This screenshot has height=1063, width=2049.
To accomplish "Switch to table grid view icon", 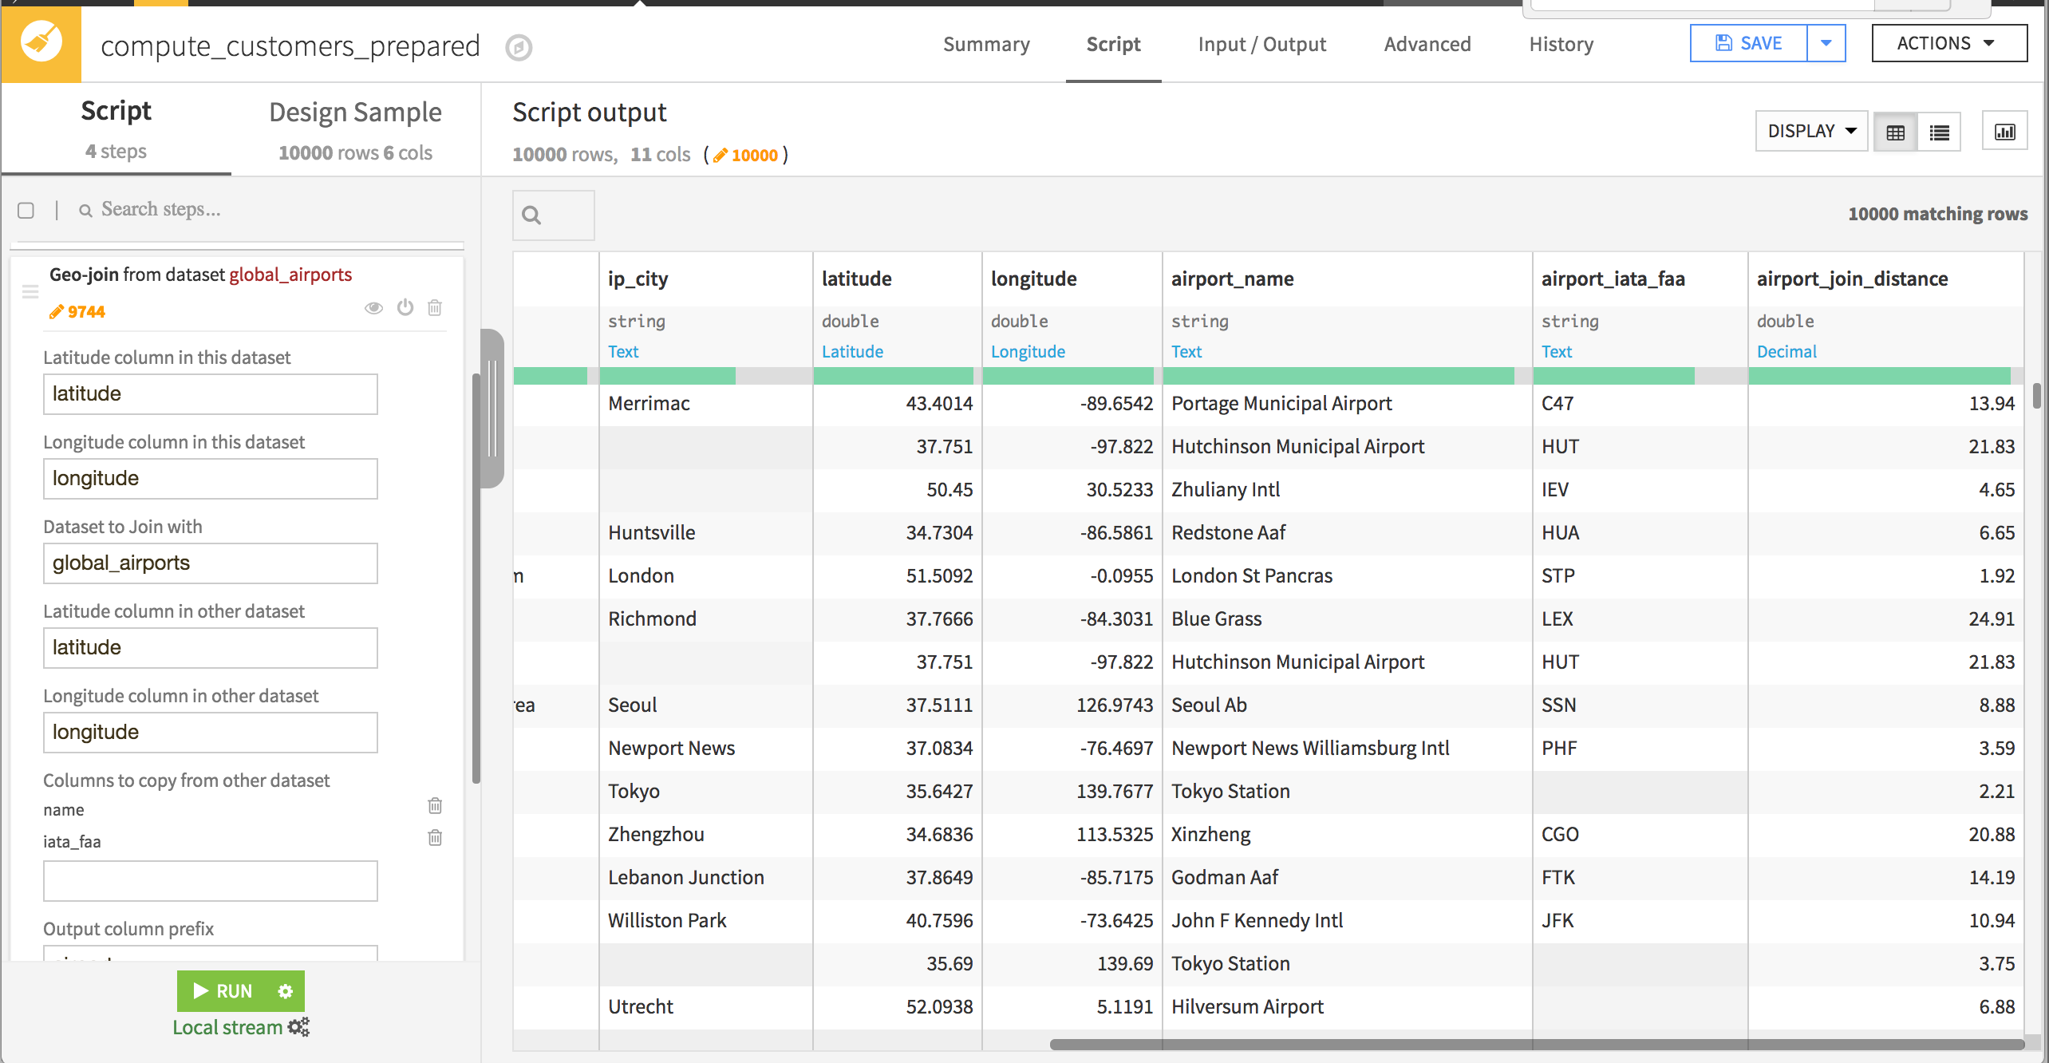I will 1895,132.
